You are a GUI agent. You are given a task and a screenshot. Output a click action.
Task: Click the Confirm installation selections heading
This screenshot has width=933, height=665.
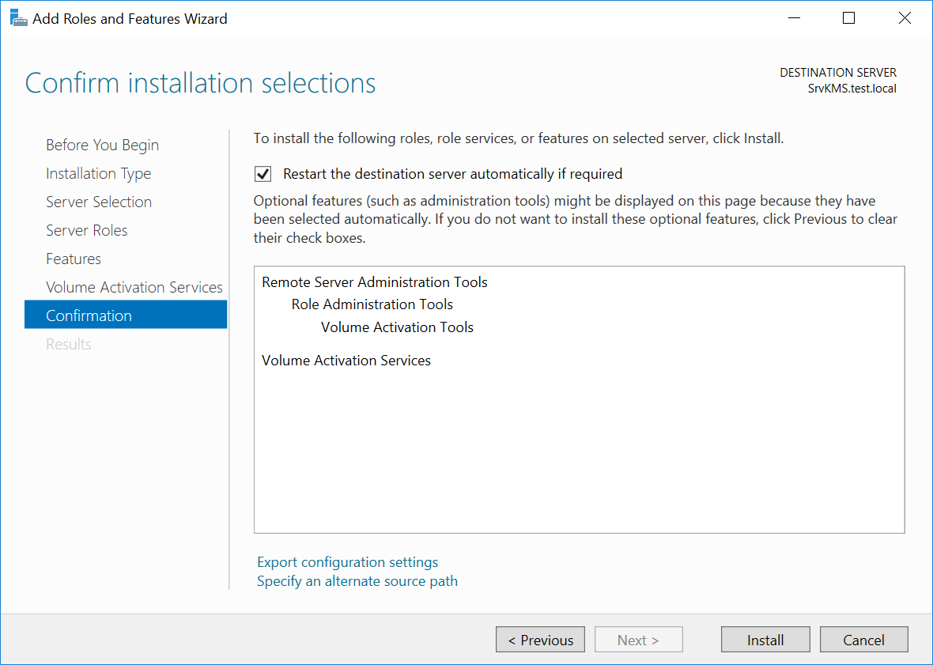tap(201, 83)
